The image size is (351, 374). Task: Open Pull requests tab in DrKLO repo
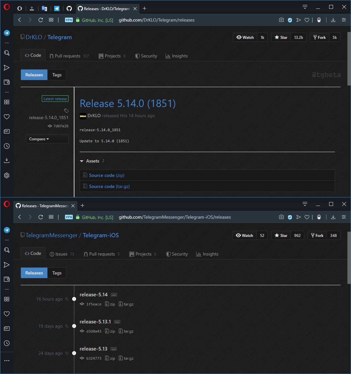(69, 56)
